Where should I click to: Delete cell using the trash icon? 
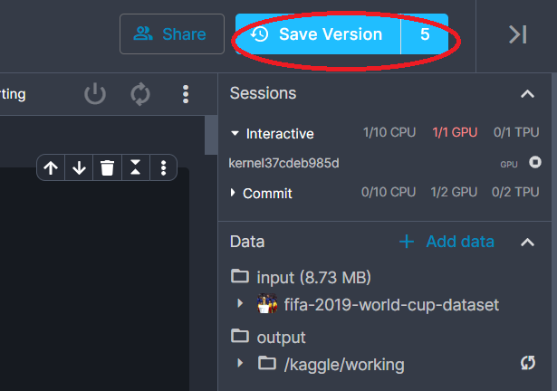coord(107,167)
